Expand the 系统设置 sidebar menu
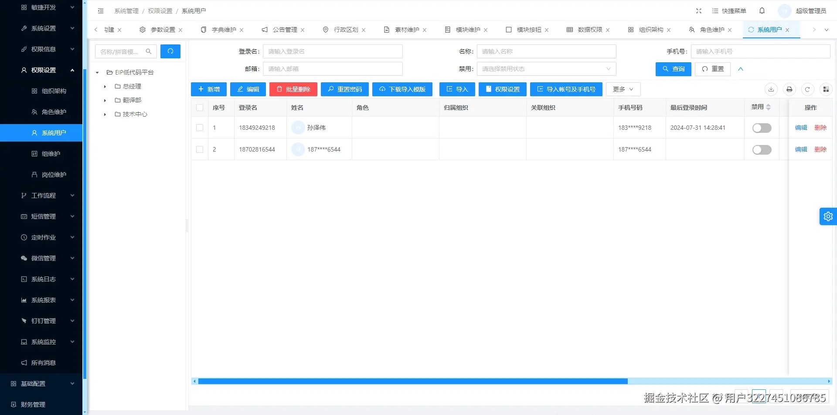 (x=41, y=28)
